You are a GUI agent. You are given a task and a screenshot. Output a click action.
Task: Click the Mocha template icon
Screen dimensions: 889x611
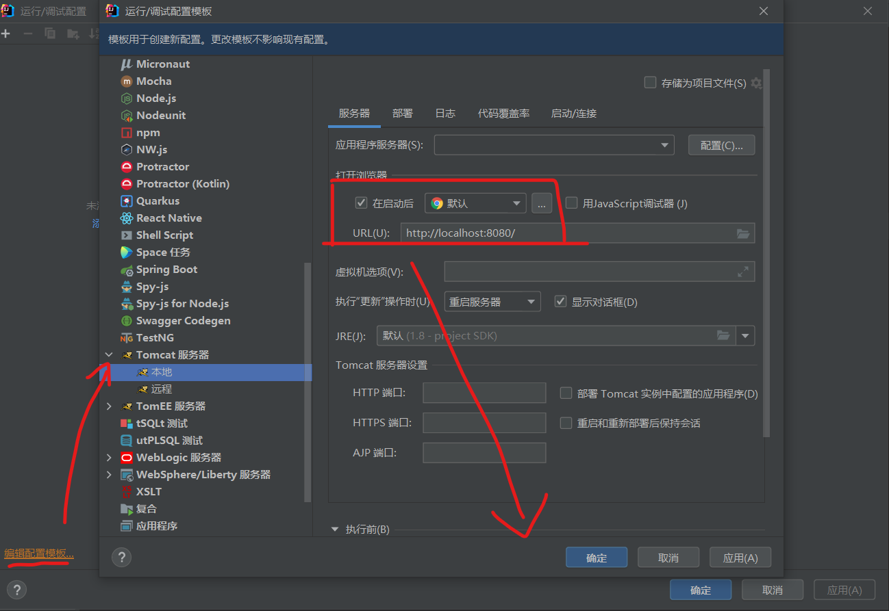(126, 81)
